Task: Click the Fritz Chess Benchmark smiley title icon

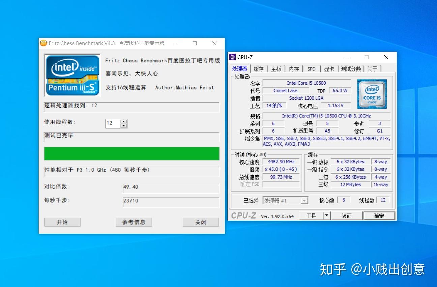Action: [x=43, y=43]
